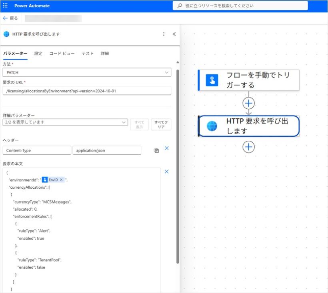This screenshot has height=293, width=328.
Task: Add a step after the HTTP action
Action: tap(248, 147)
